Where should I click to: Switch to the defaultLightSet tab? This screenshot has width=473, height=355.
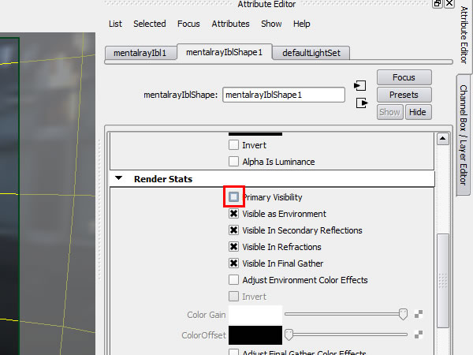(x=311, y=53)
